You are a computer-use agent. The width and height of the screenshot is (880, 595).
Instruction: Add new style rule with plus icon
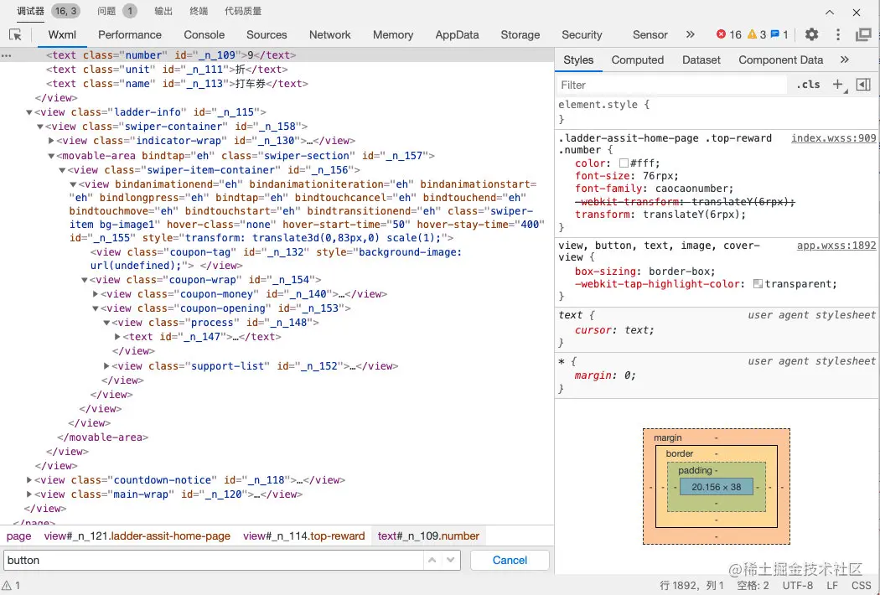coord(837,85)
